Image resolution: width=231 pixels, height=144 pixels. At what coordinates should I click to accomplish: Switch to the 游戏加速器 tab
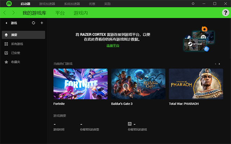pos(47,4)
